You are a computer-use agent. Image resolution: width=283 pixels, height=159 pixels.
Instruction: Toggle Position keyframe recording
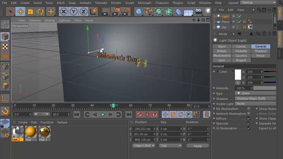pos(165,115)
